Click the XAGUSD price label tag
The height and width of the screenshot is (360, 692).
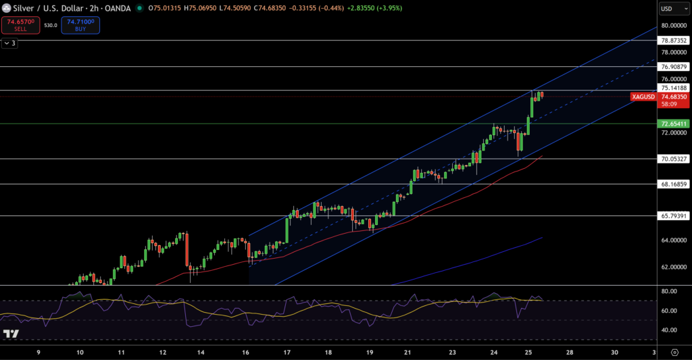pyautogui.click(x=643, y=97)
